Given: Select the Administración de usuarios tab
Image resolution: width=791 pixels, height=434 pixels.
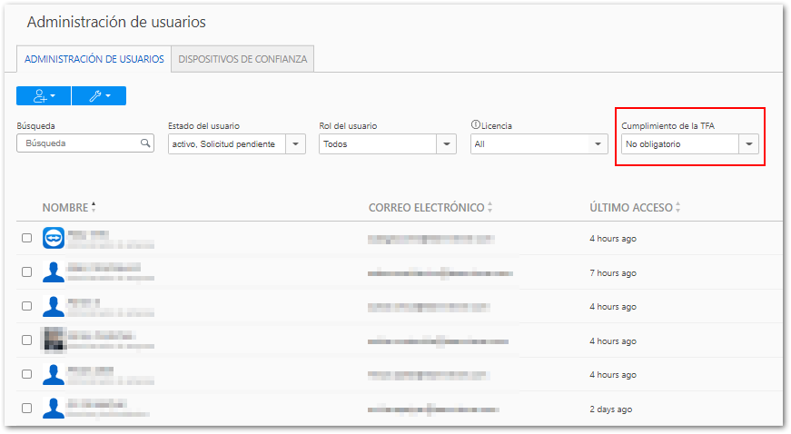Looking at the screenshot, I should pyautogui.click(x=94, y=59).
